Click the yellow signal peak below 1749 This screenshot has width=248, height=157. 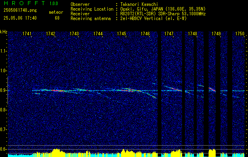[212, 153]
